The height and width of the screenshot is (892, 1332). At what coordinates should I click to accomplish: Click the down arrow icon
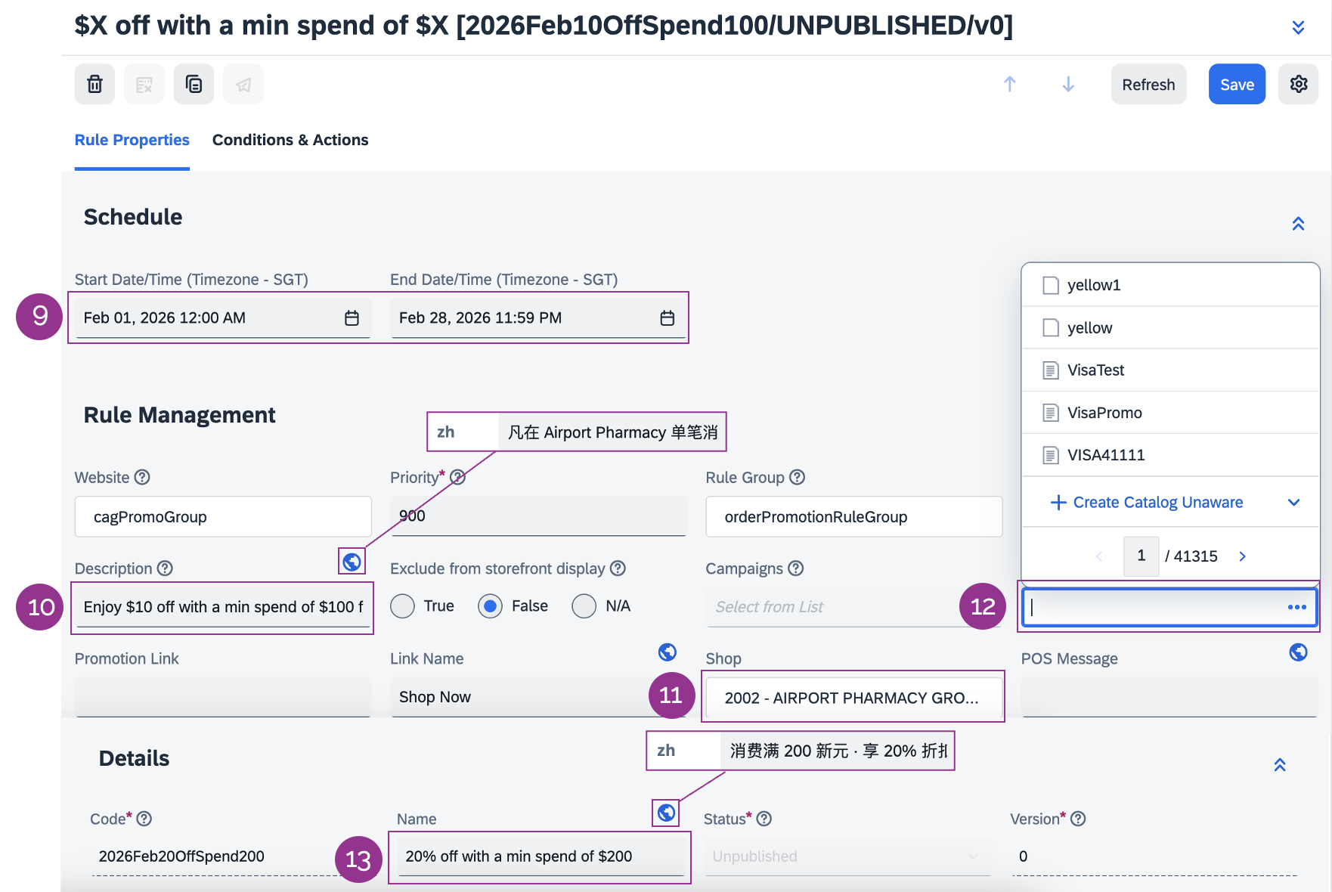1067,84
